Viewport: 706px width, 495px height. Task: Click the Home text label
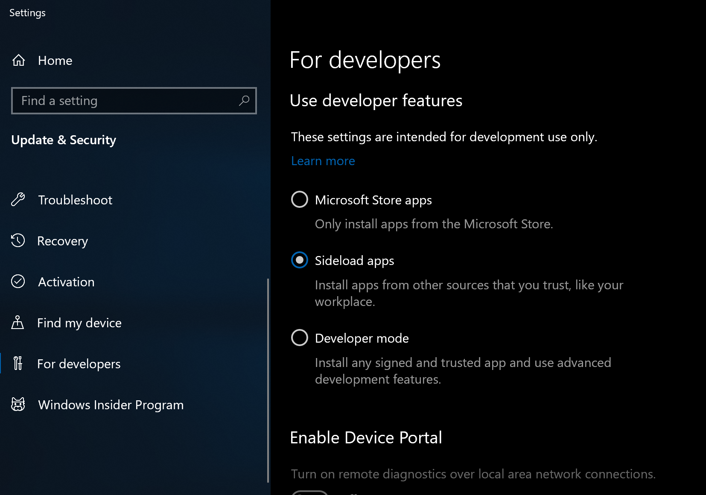coord(55,61)
